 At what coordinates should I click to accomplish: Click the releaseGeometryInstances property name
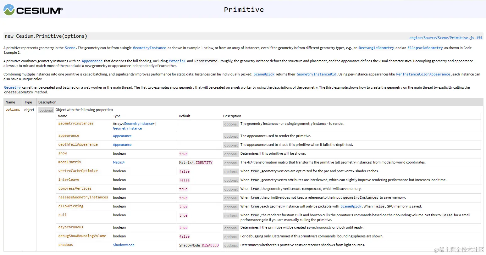[83, 197]
